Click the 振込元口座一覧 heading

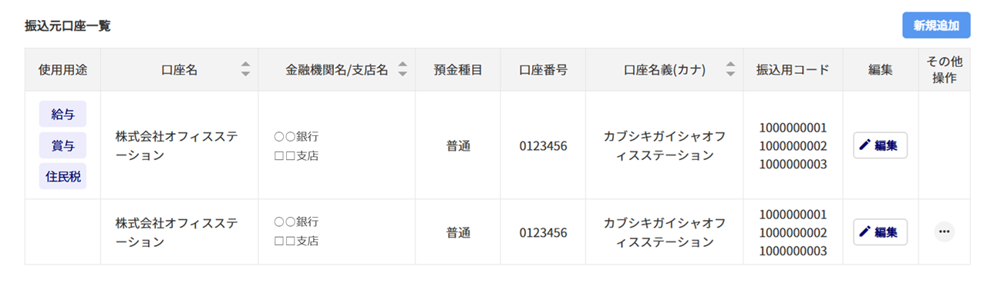point(68,25)
